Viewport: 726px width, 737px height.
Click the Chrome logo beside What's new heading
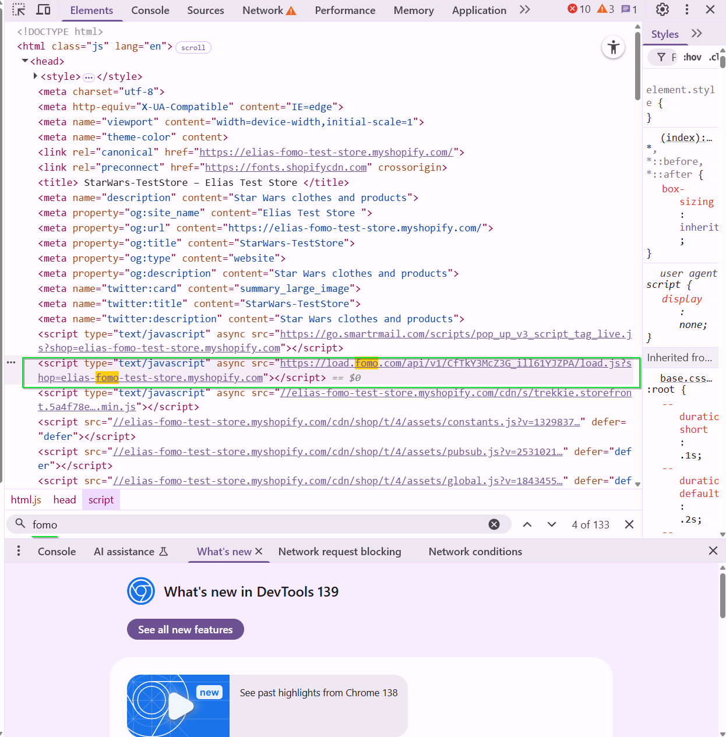pos(141,591)
